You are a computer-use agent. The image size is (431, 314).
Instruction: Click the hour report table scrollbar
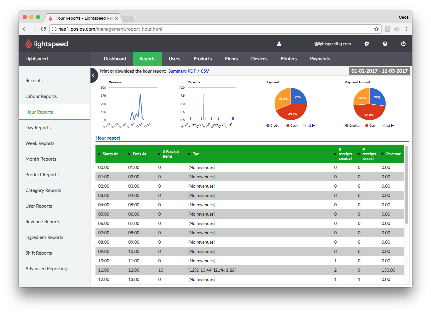(x=406, y=185)
